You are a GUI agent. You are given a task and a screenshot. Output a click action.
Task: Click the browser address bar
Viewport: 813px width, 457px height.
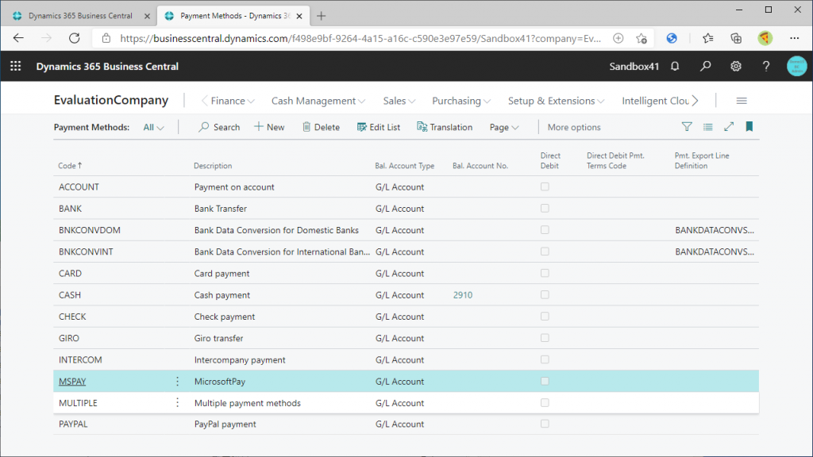pyautogui.click(x=360, y=38)
